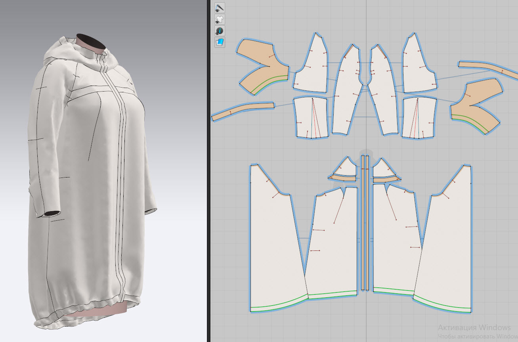Toggle seam line display with the needle icon
This screenshot has height=342, width=518.
[x=220, y=8]
